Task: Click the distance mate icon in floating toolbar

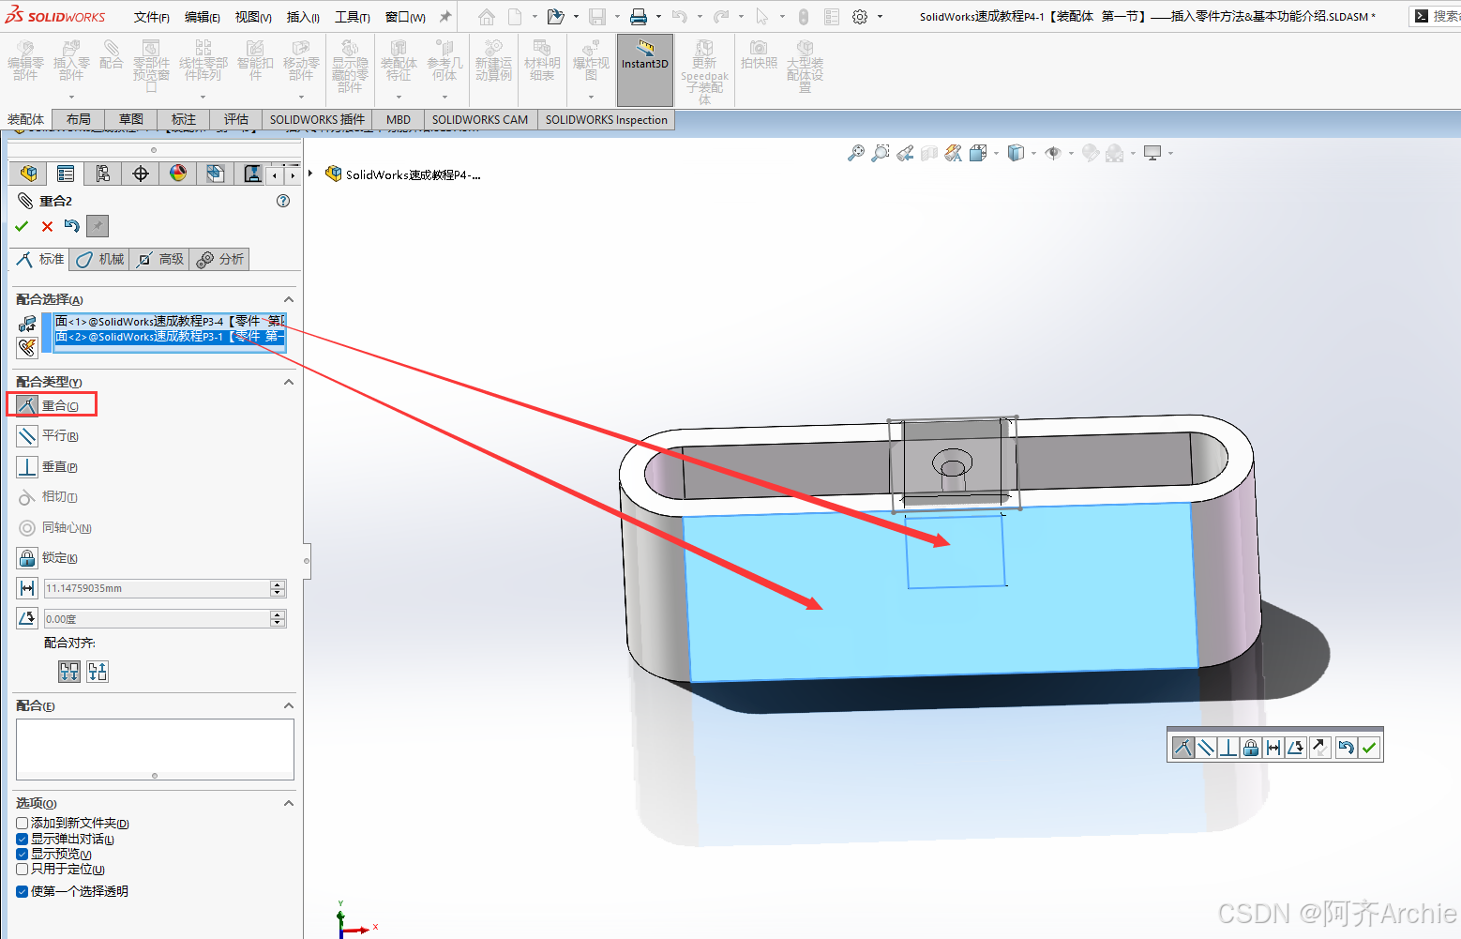Action: click(1273, 748)
